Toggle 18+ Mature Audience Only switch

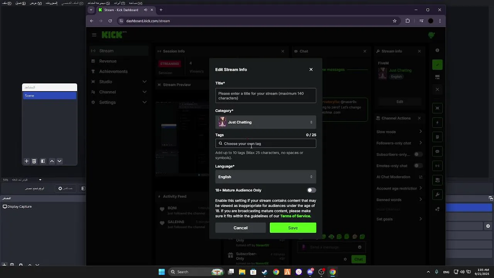311,190
